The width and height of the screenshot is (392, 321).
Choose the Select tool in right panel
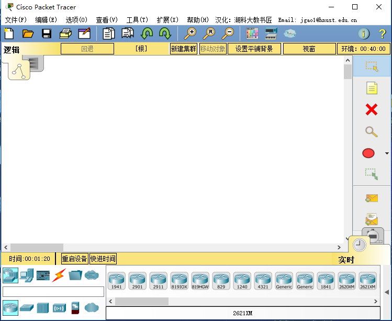[x=372, y=66]
